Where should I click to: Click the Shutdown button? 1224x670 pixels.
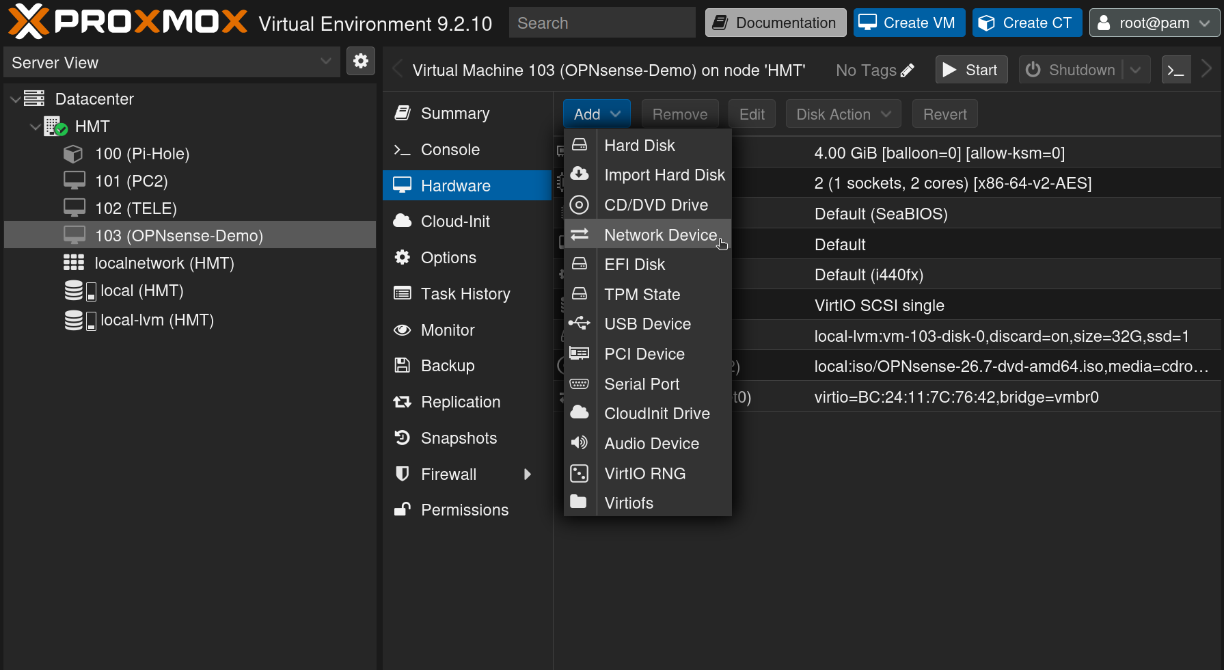(x=1071, y=70)
